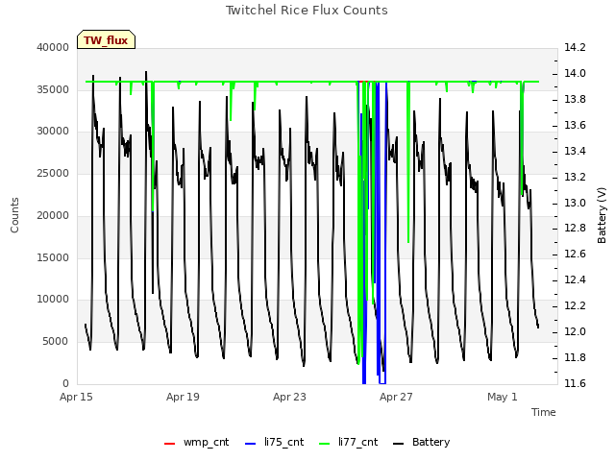Click the 10000 counts axis label

tap(53, 300)
